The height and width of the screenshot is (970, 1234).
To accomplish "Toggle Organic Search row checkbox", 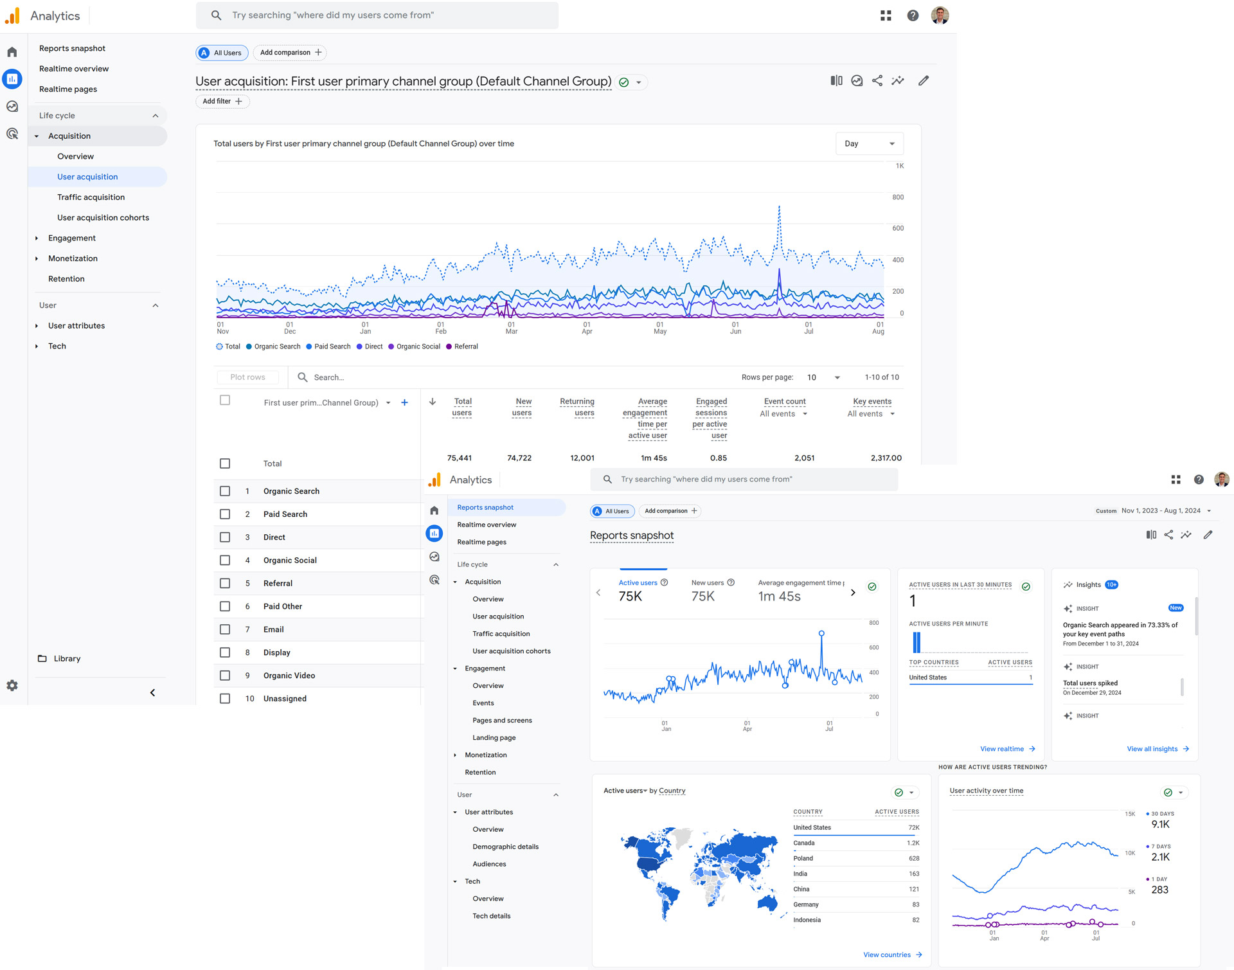I will pyautogui.click(x=224, y=491).
